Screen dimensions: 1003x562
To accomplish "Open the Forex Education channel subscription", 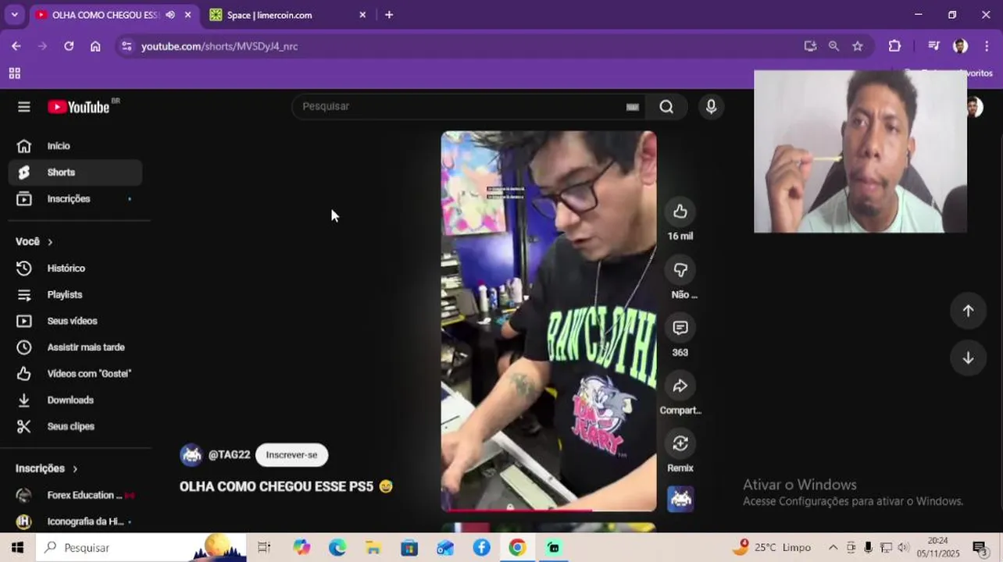I will point(75,496).
